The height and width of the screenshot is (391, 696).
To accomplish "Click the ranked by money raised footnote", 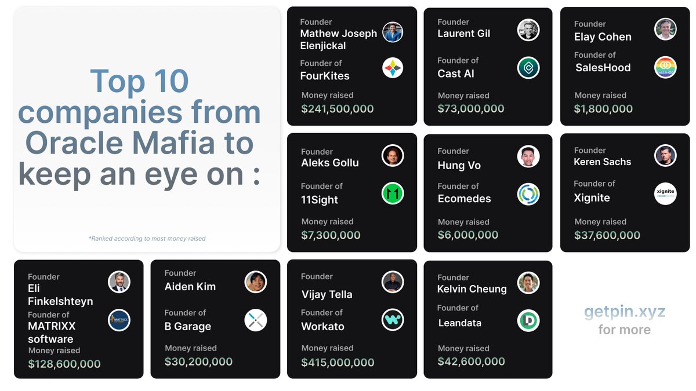I will point(147,239).
